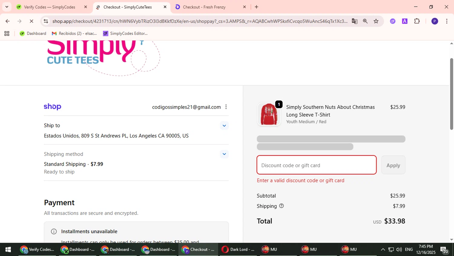Bookmark this page with star icon
Viewport: 454px width, 256px height.
tap(376, 21)
